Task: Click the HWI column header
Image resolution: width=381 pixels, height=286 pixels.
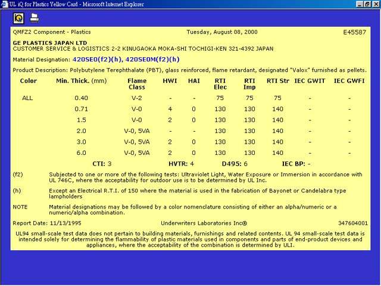Action: coord(170,81)
